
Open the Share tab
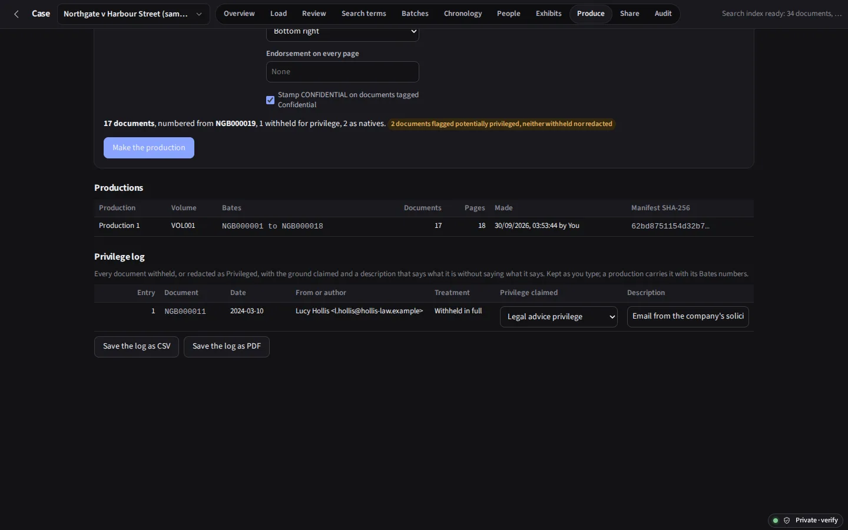630,14
